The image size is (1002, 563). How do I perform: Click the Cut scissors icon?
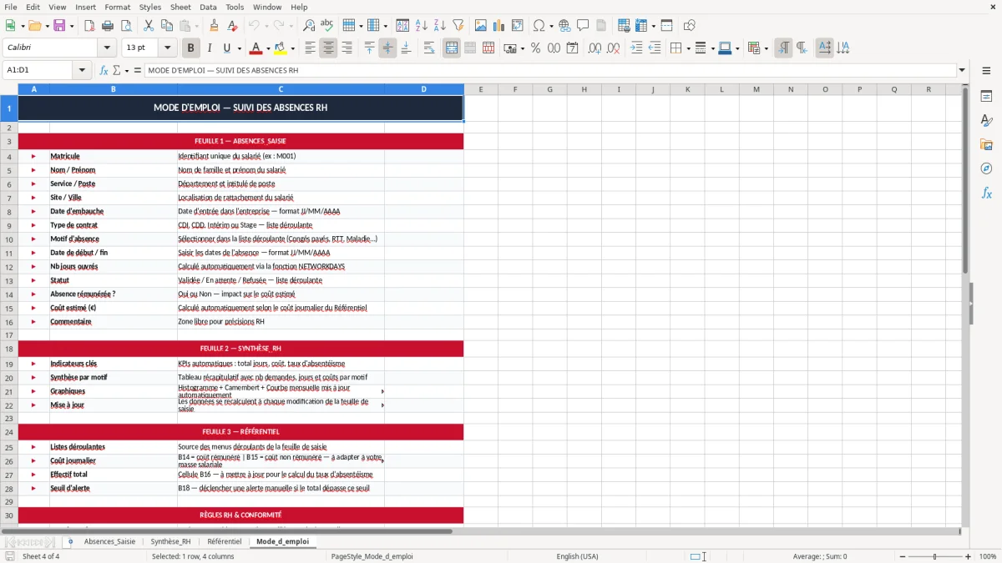(x=148, y=26)
